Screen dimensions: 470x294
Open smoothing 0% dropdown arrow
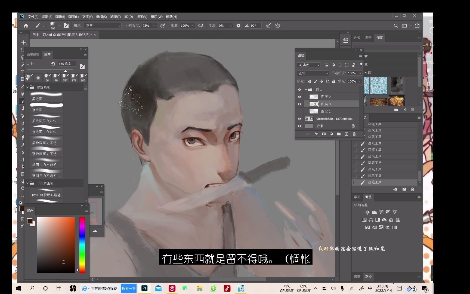(231, 26)
